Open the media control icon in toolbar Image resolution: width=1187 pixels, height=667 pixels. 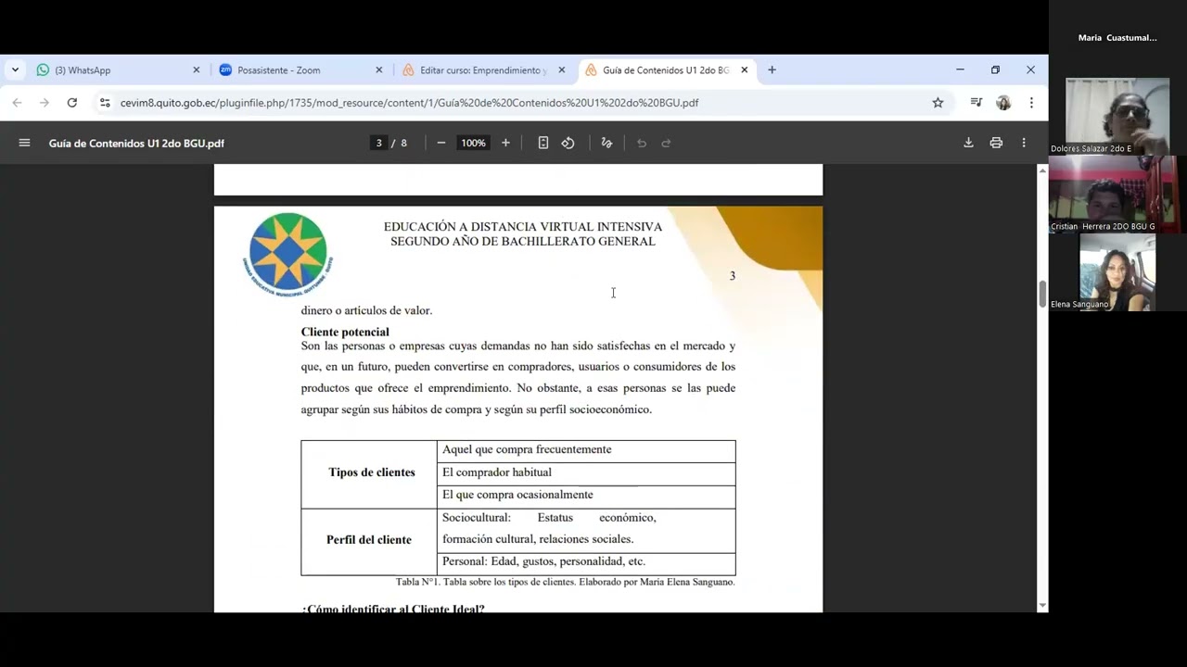976,103
